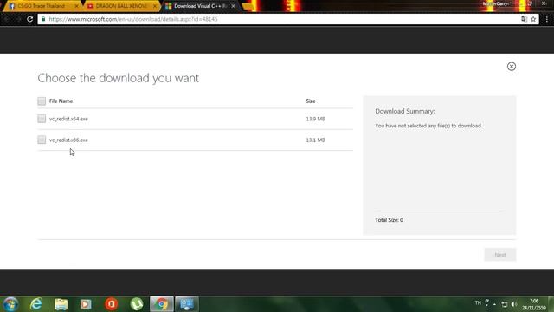The height and width of the screenshot is (312, 554).
Task: Click the 13.1 MB size value
Action: pyautogui.click(x=315, y=140)
